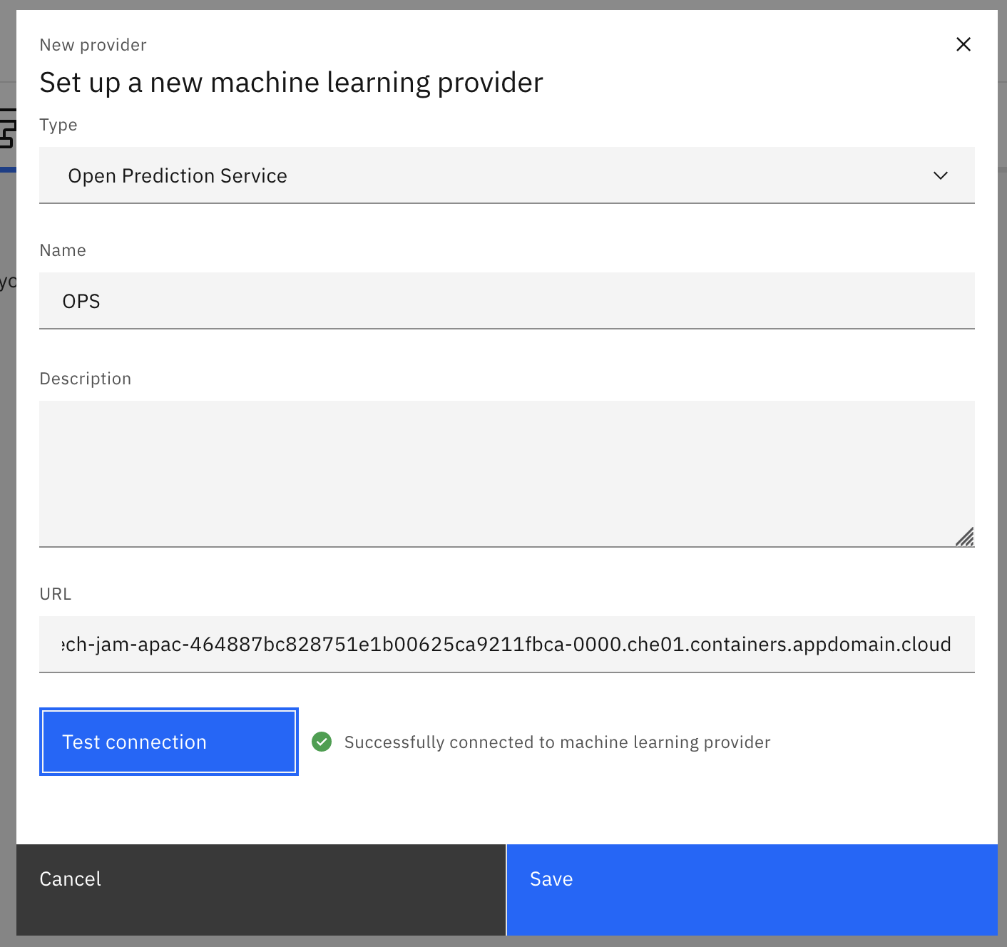Close the New provider dialog

pyautogui.click(x=963, y=44)
